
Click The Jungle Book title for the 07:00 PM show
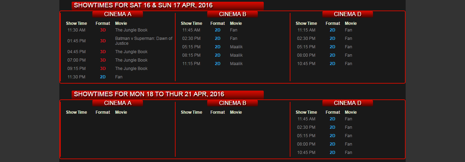click(x=131, y=60)
